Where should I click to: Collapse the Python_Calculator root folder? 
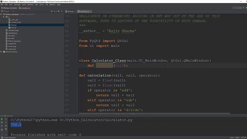pos(1,14)
